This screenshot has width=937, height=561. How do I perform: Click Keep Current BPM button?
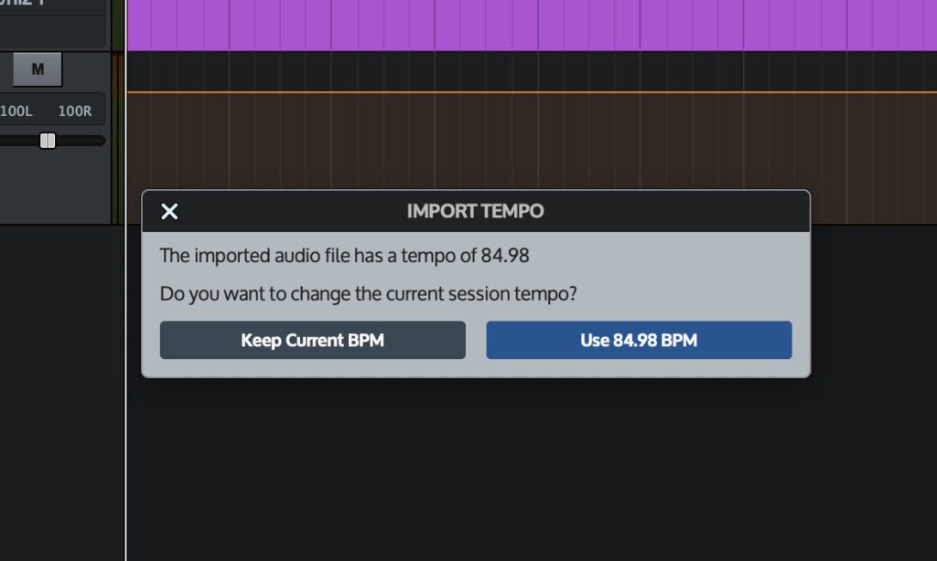pyautogui.click(x=313, y=340)
